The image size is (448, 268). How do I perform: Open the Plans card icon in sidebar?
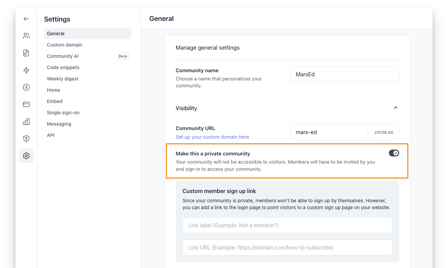pos(26,104)
